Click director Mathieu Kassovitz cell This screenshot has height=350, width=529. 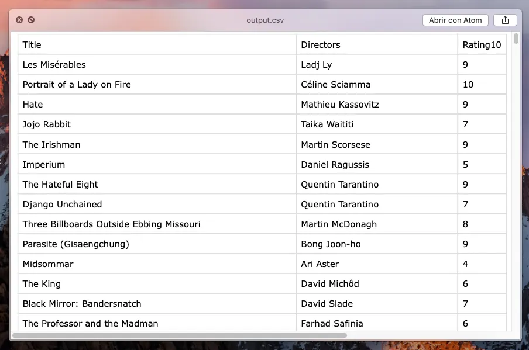point(377,105)
